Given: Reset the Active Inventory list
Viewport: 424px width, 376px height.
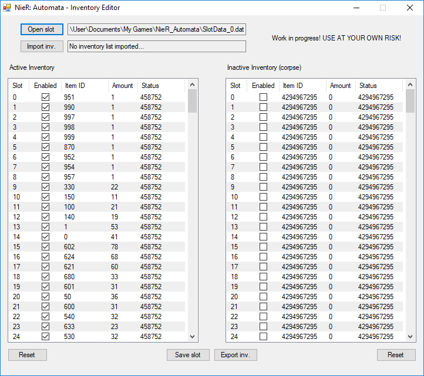Looking at the screenshot, I should (28, 355).
